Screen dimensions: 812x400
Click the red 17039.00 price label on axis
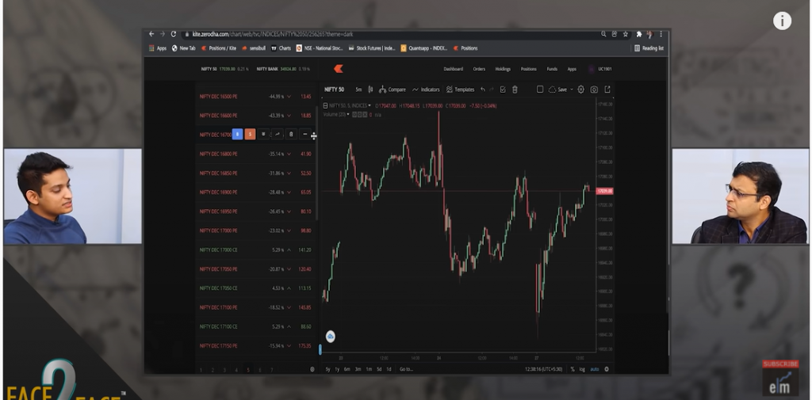click(604, 192)
